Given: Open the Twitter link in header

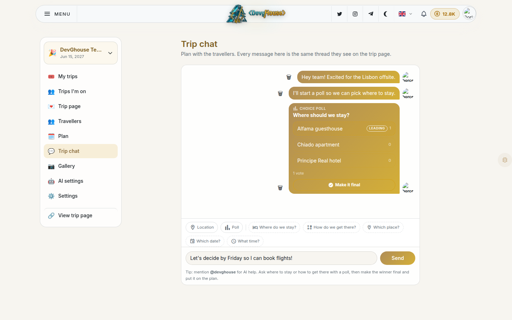Looking at the screenshot, I should click(x=340, y=14).
